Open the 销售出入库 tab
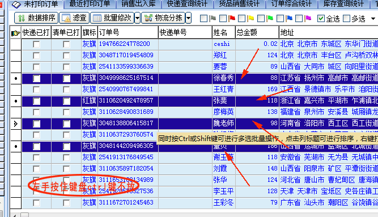This screenshot has width=378, height=217. 139,4
